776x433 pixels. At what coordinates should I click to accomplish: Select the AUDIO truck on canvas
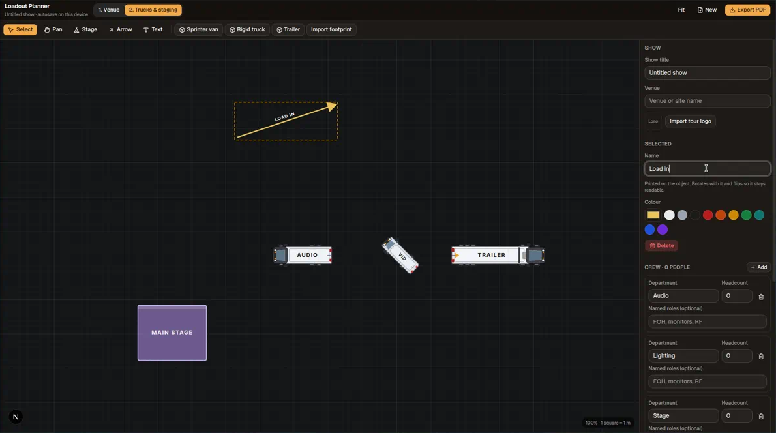point(303,256)
